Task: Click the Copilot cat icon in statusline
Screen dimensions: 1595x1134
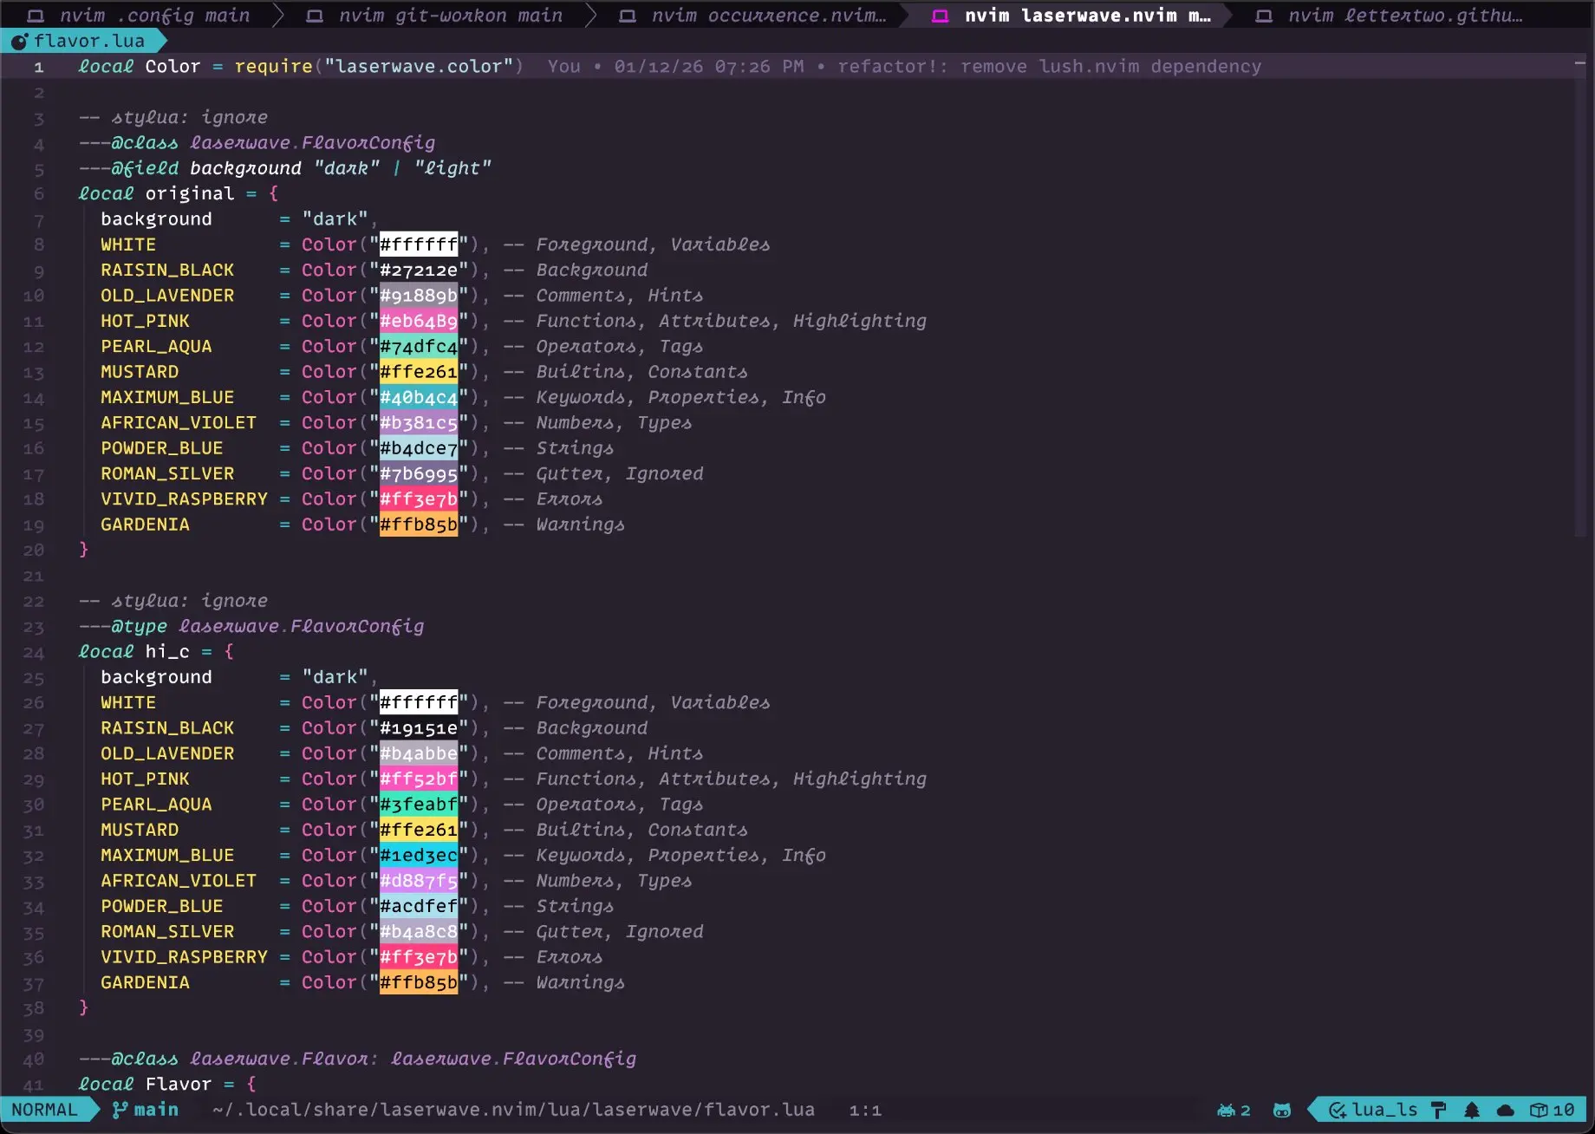Action: (1282, 1110)
